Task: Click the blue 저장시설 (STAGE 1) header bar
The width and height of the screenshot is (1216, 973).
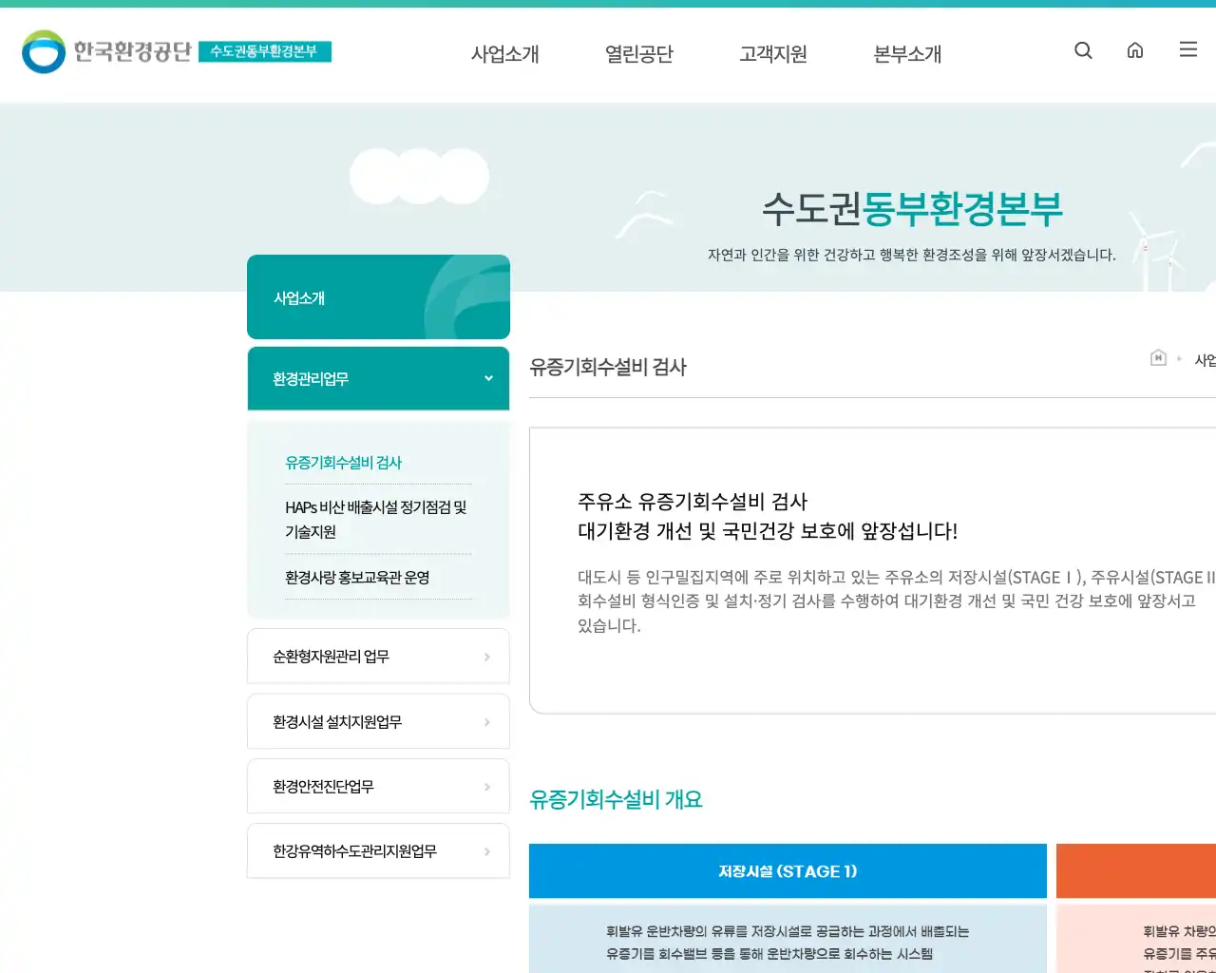Action: pyautogui.click(x=788, y=870)
